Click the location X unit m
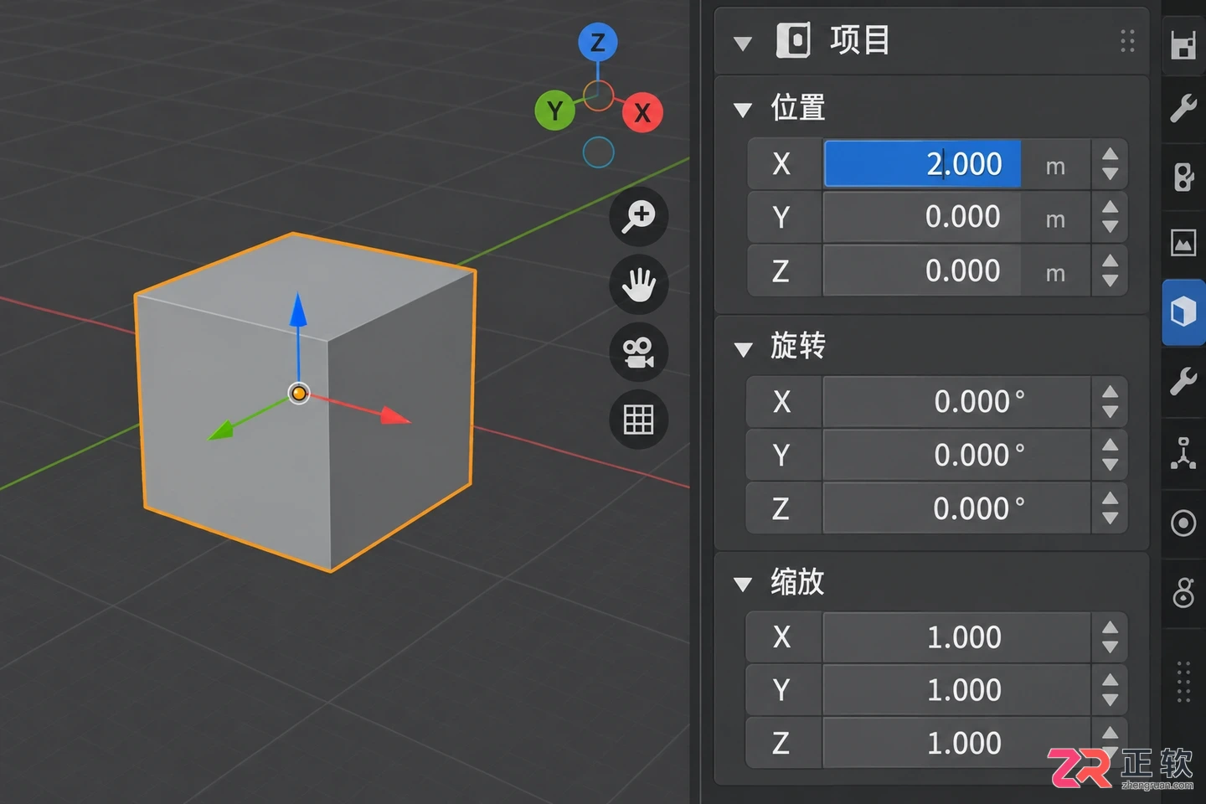 pyautogui.click(x=1055, y=167)
